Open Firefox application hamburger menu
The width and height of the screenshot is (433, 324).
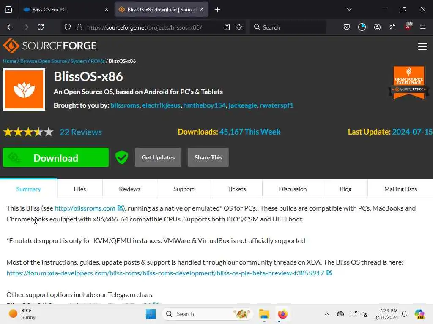(423, 27)
